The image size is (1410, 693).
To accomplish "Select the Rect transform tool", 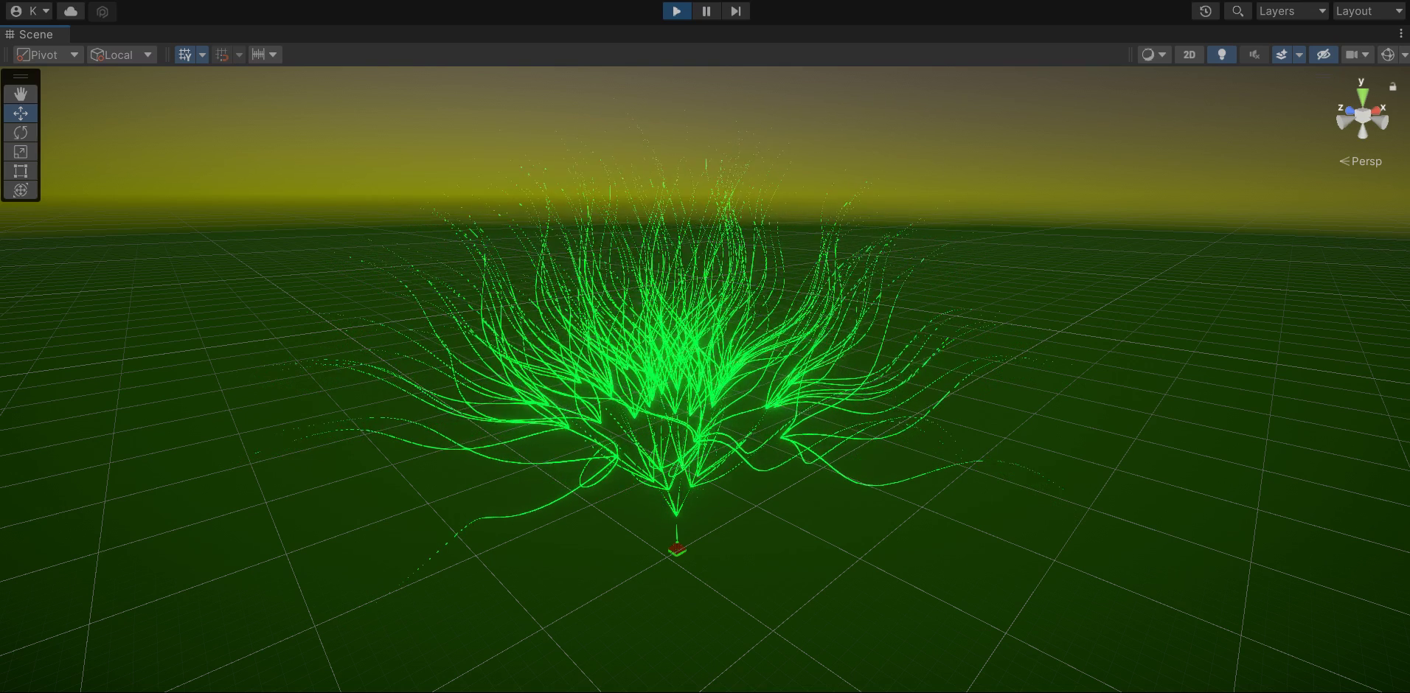I will tap(21, 170).
